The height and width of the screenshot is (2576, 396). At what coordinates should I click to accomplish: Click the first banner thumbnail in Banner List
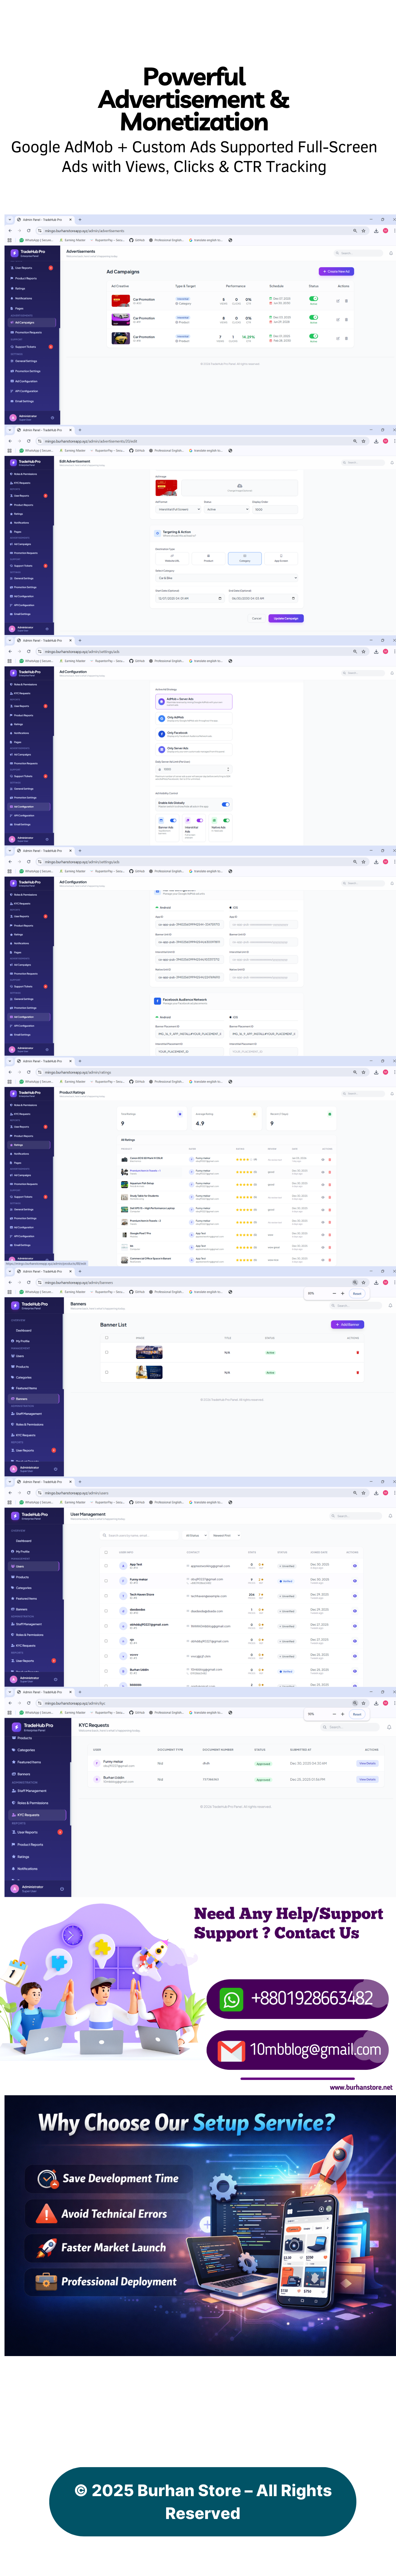pyautogui.click(x=149, y=1352)
